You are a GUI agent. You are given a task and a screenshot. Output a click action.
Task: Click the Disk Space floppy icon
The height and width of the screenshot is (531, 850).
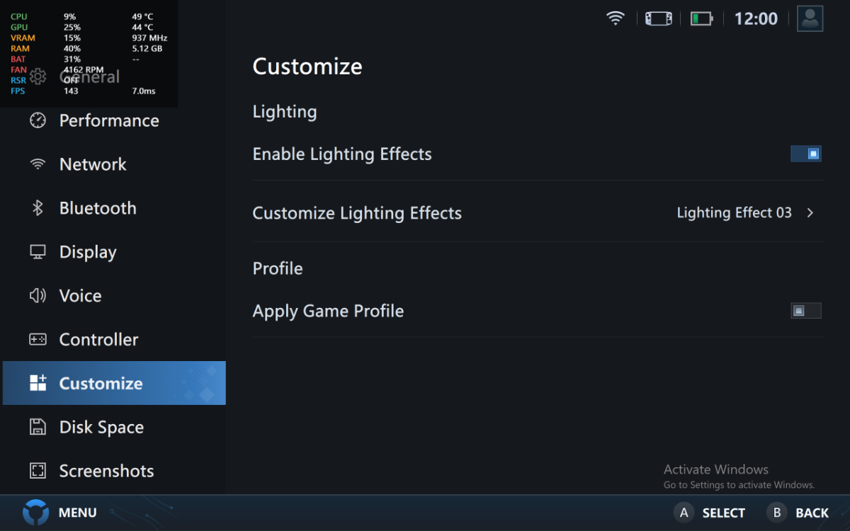tap(38, 427)
